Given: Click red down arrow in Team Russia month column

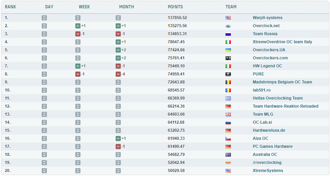Looking at the screenshot, I should 118,34.
